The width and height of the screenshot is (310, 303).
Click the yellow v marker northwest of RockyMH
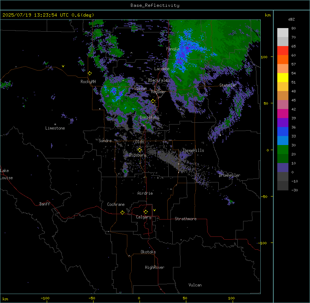[x=63, y=66]
